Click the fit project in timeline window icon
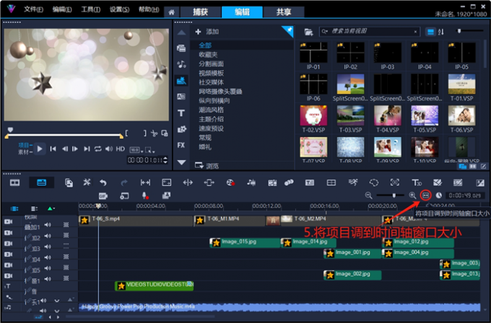Screen dimensions: 491x323 425,195
